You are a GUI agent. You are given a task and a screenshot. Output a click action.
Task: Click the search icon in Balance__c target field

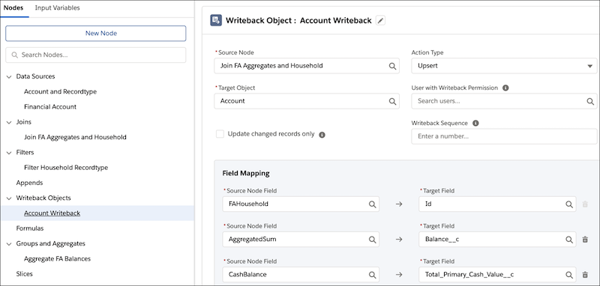tap(569, 240)
